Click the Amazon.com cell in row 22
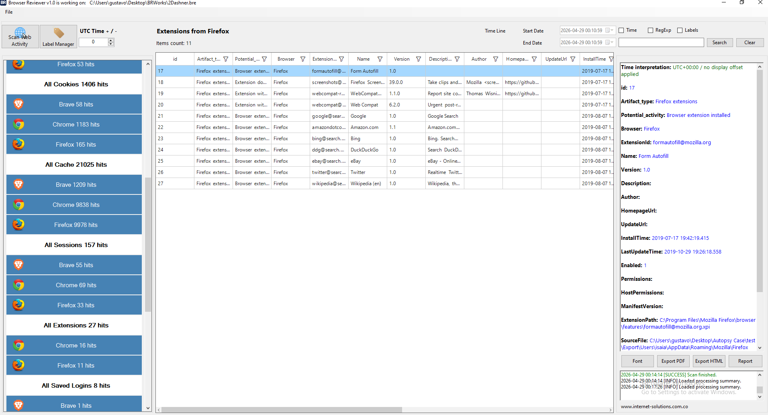Viewport: 768px width, 415px height. (x=368, y=127)
